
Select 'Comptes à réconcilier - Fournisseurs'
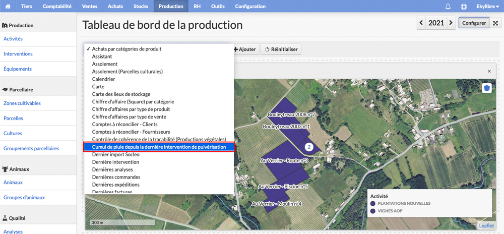pyautogui.click(x=159, y=132)
